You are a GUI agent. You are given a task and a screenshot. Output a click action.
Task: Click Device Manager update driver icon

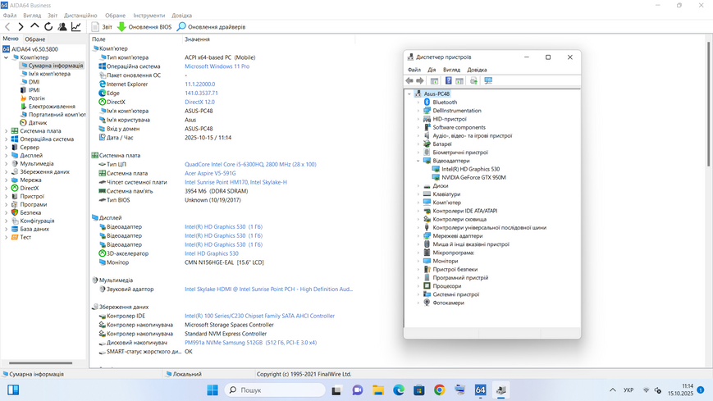[473, 80]
